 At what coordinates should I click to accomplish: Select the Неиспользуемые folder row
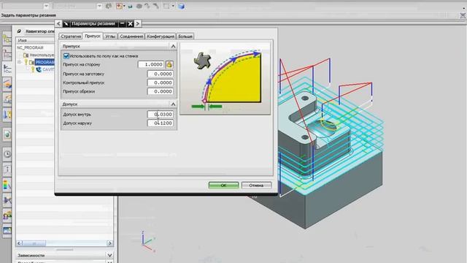click(39, 55)
